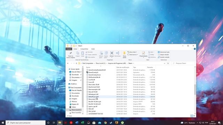Click Inverter seleção in the ribbon
The height and width of the screenshot is (125, 223).
[x=163, y=57]
